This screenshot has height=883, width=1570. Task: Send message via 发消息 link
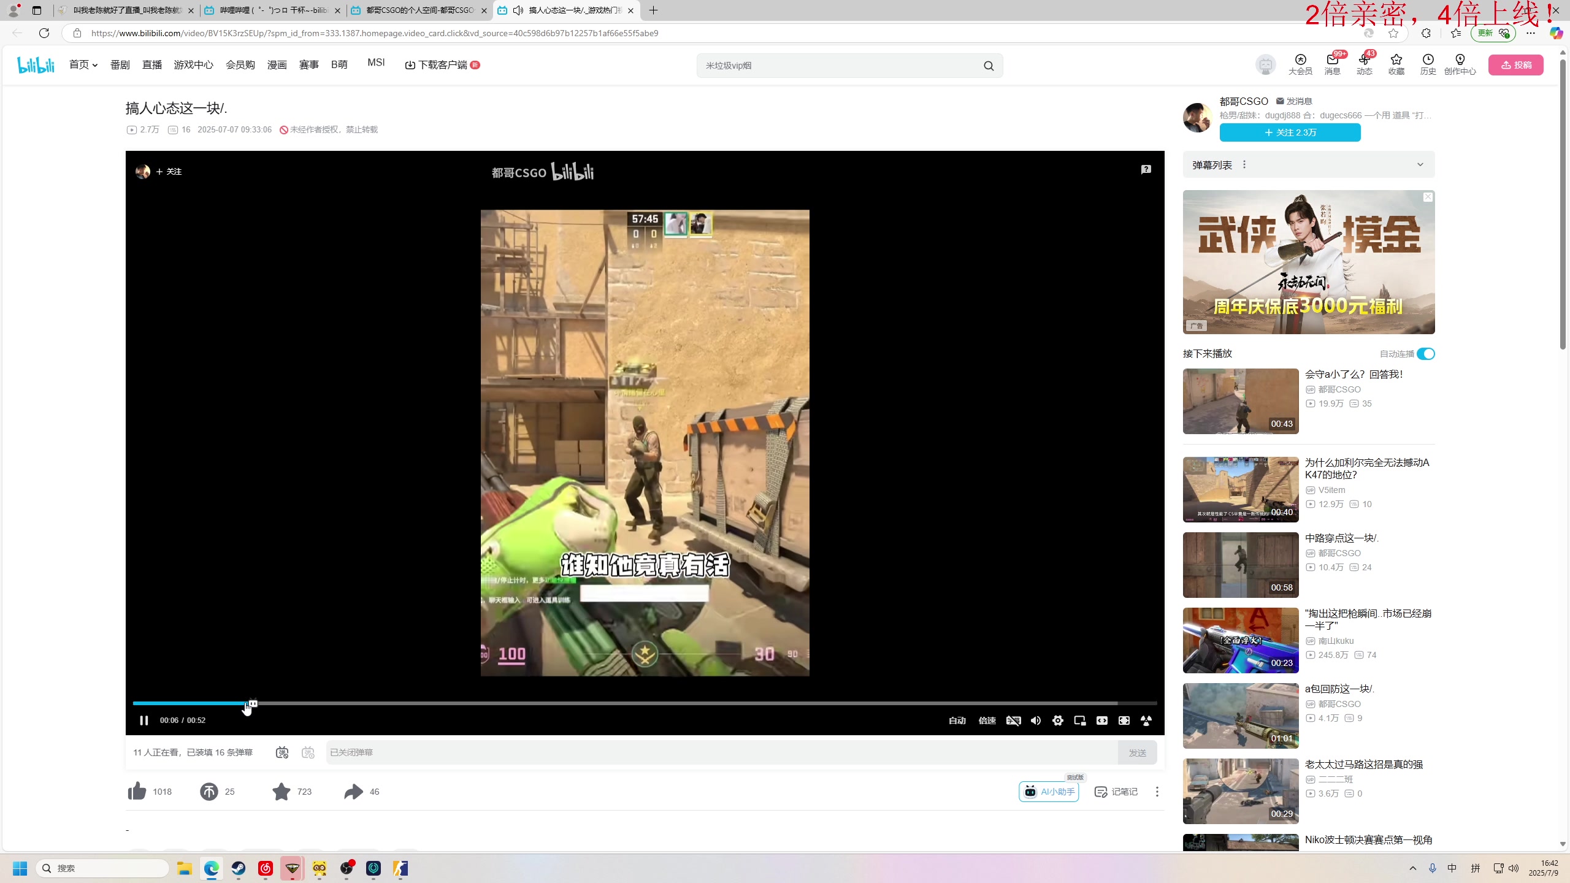1294,101
